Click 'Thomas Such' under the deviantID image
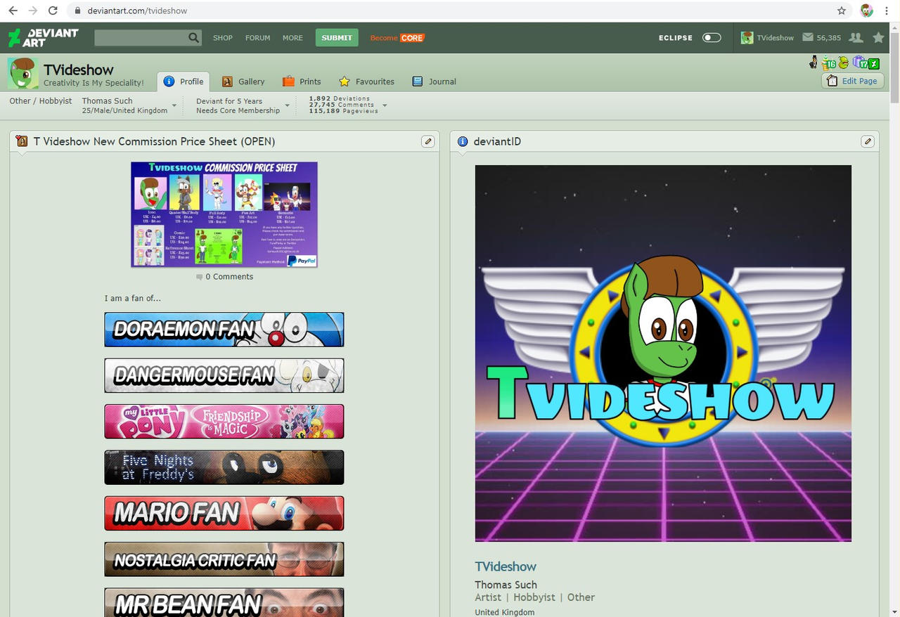 pyautogui.click(x=506, y=585)
